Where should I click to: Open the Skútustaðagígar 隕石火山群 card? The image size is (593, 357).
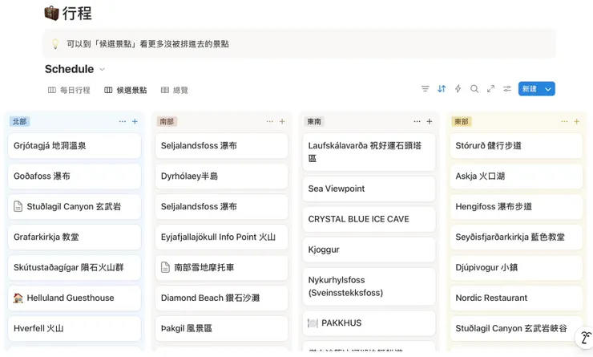(x=75, y=267)
